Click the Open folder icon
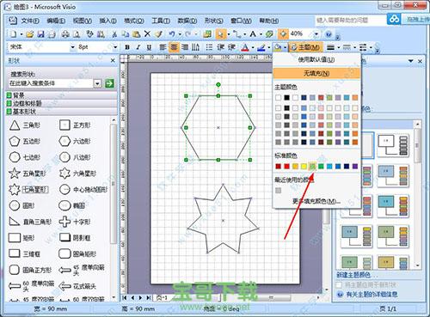Viewport: 430px width, 317px height. coord(29,34)
